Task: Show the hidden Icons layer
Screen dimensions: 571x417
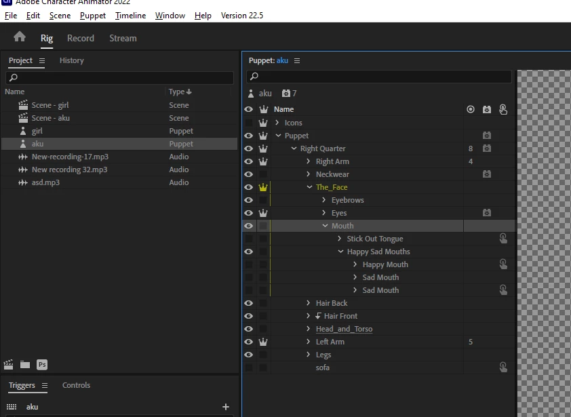Action: click(249, 123)
